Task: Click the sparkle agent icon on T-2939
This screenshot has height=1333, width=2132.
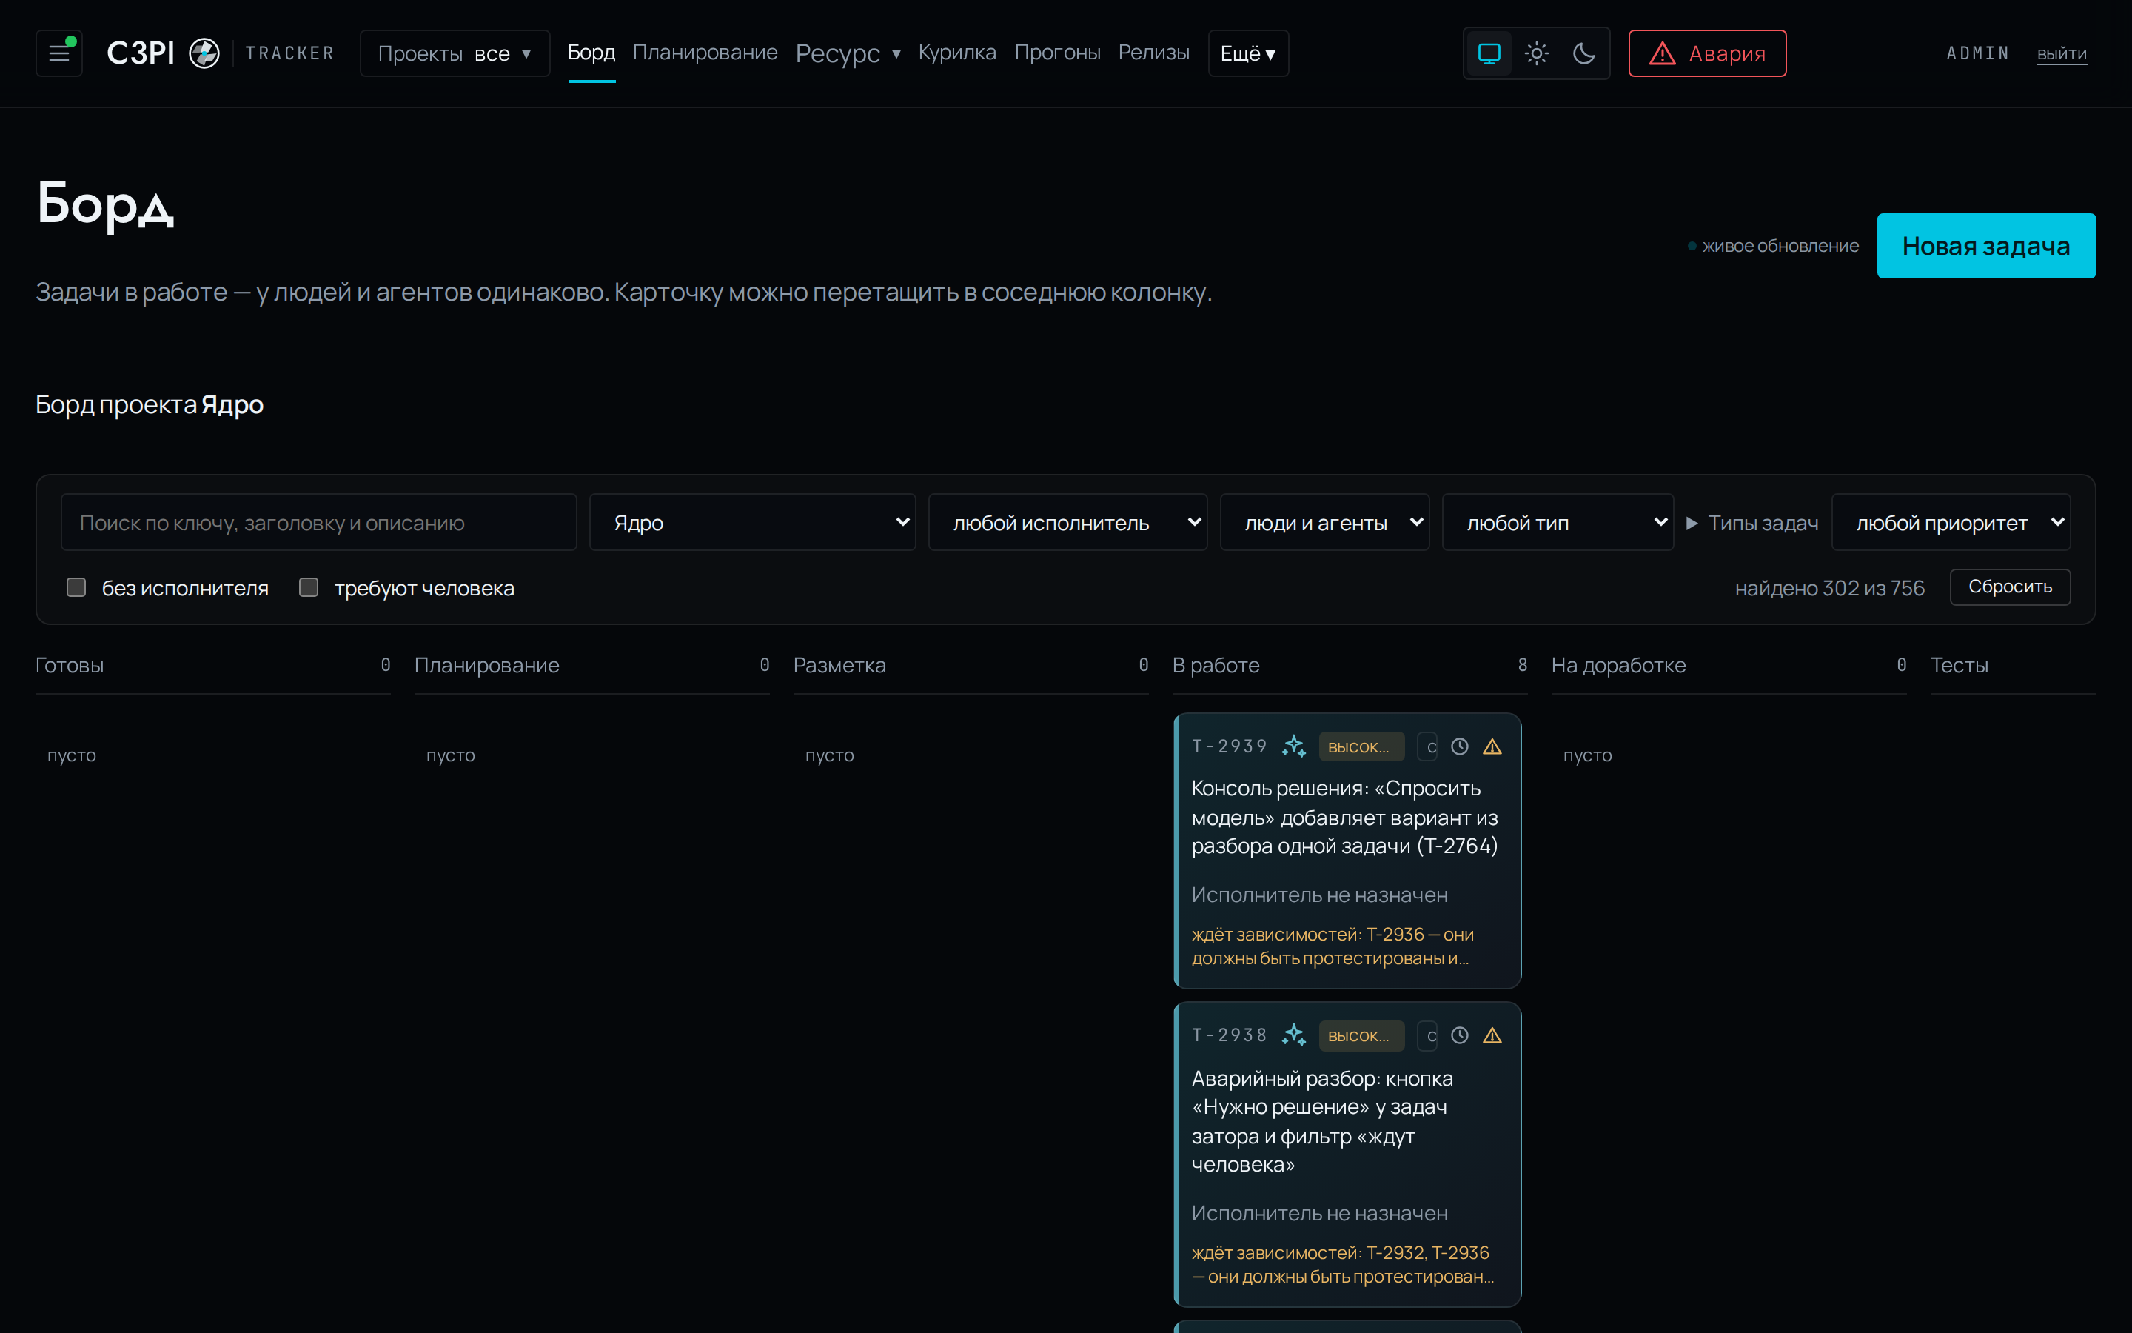Action: click(1293, 746)
